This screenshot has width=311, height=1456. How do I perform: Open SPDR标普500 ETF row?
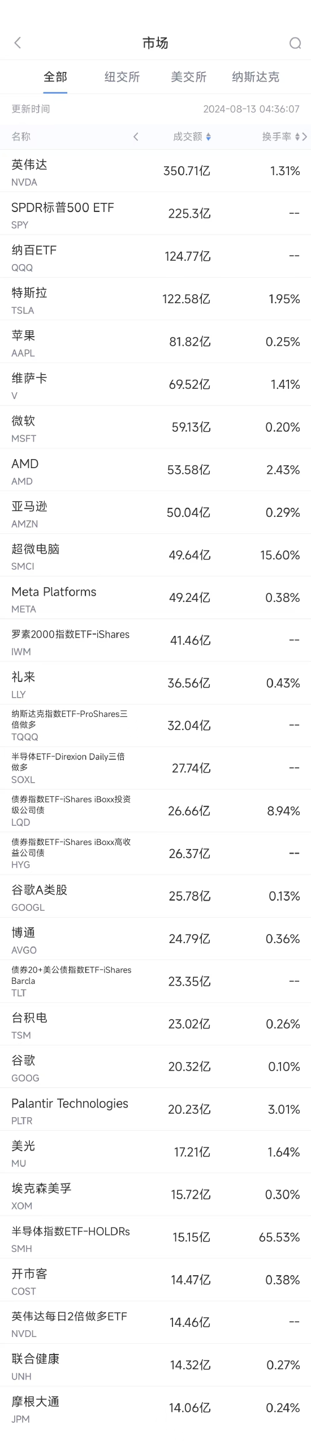click(155, 214)
